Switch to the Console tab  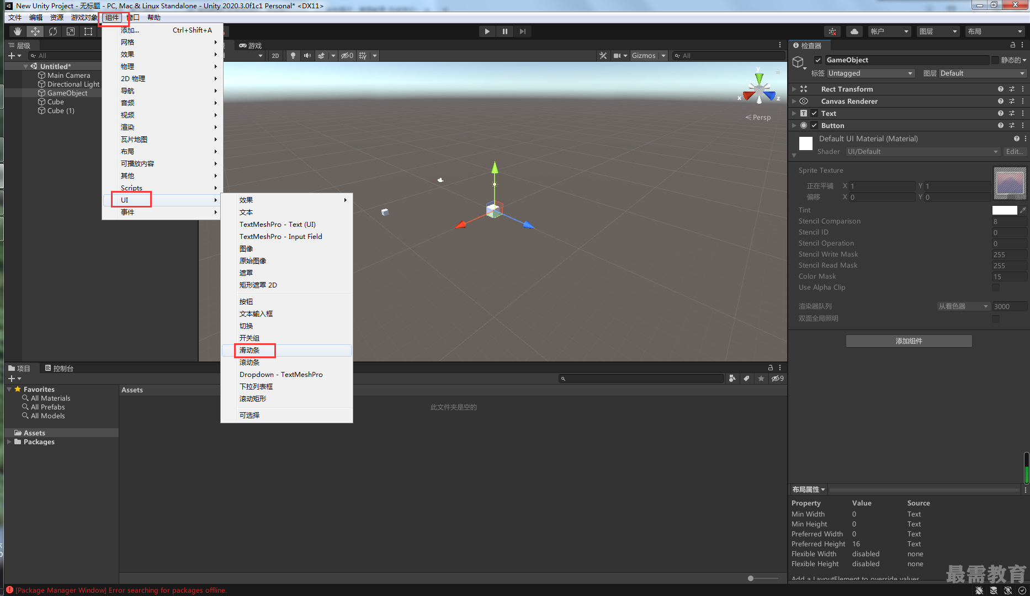(x=59, y=368)
